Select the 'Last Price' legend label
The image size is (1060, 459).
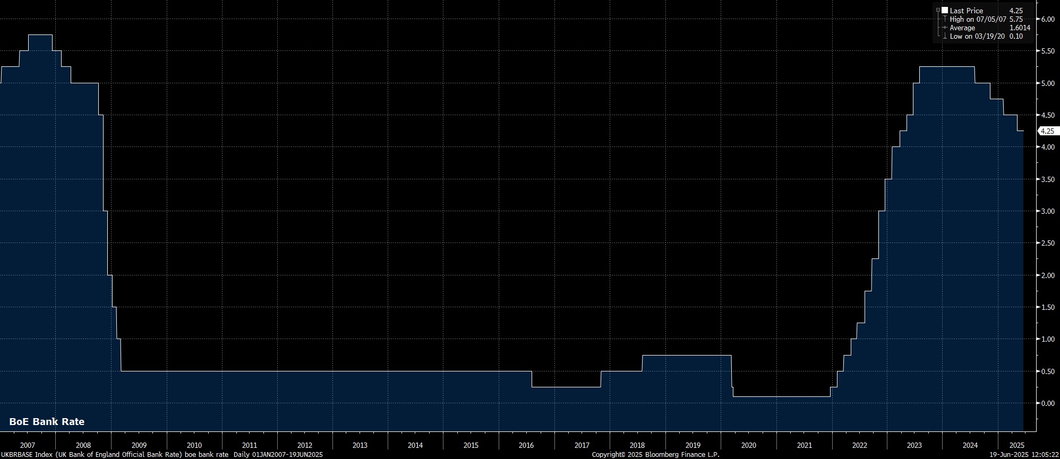pos(966,11)
